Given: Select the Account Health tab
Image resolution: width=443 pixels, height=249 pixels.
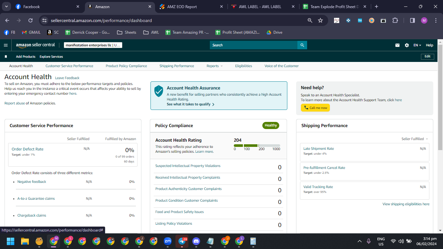Looking at the screenshot, I should (21, 66).
